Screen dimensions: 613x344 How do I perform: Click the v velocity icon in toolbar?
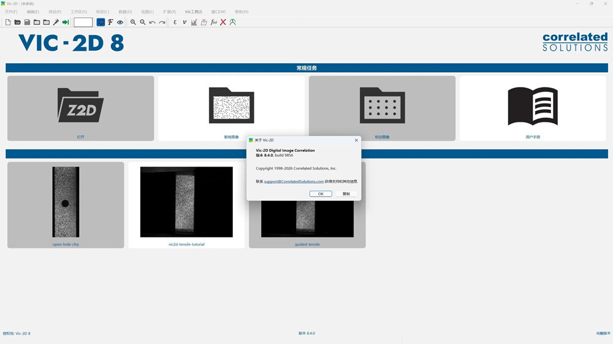tap(185, 22)
